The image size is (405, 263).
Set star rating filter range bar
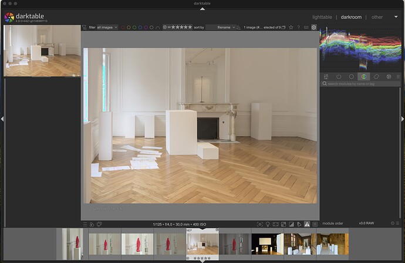[177, 27]
